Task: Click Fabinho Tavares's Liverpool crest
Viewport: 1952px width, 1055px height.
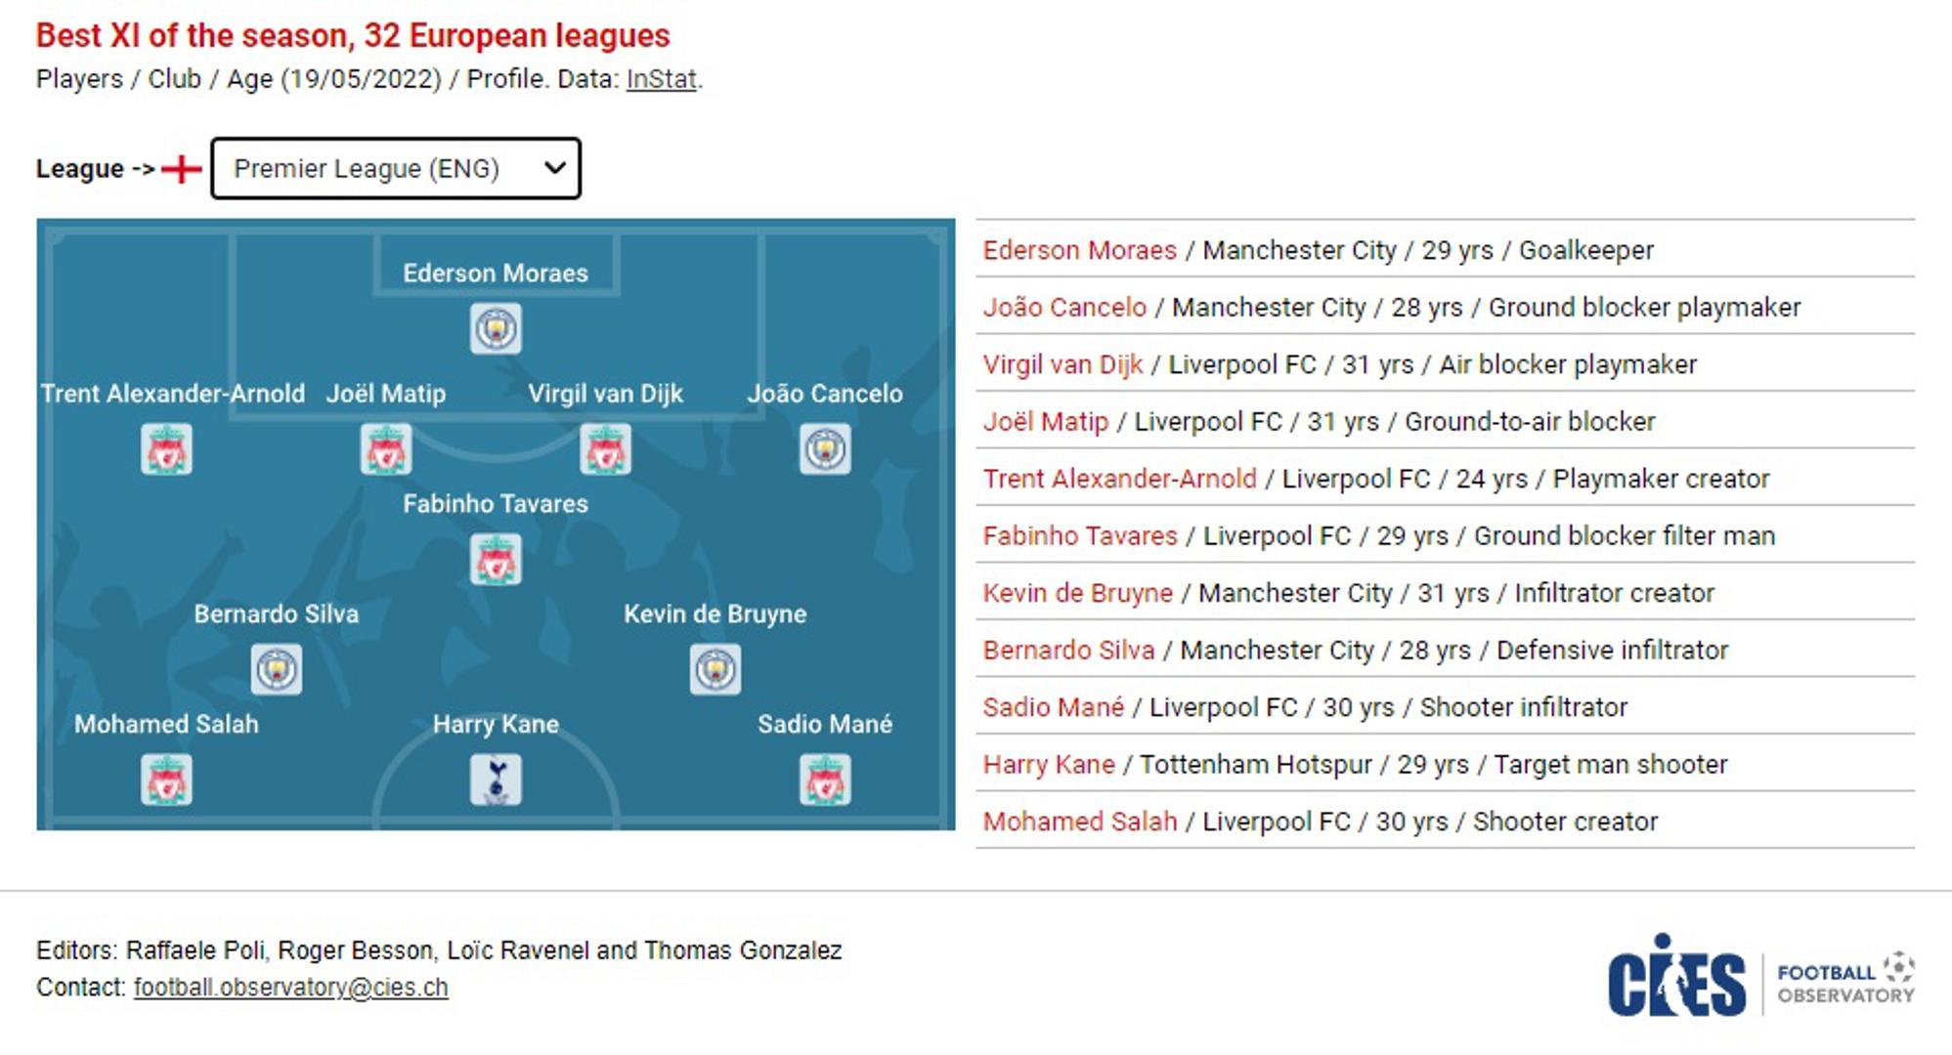Action: click(496, 560)
